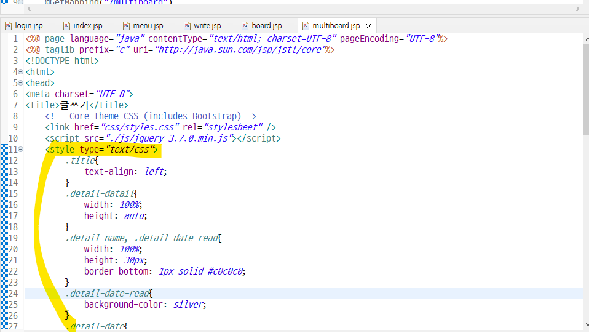
Task: Click the pageEncoding "UTF-8" value on line 1
Action: [422, 39]
